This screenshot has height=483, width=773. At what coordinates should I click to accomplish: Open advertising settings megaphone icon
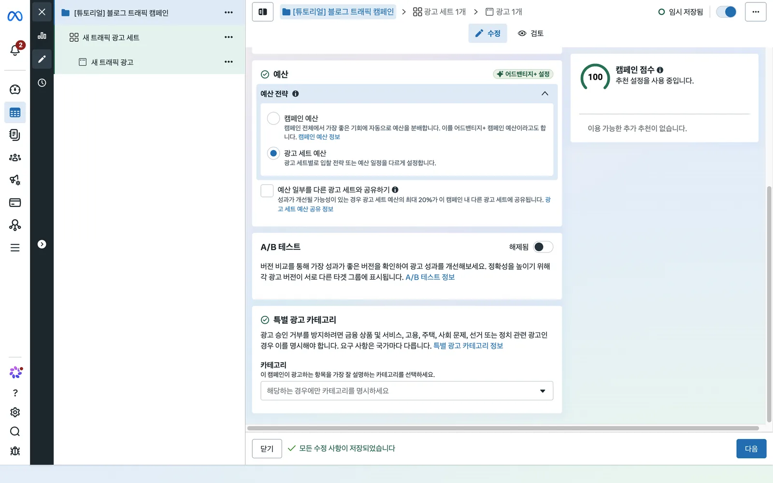tap(15, 180)
